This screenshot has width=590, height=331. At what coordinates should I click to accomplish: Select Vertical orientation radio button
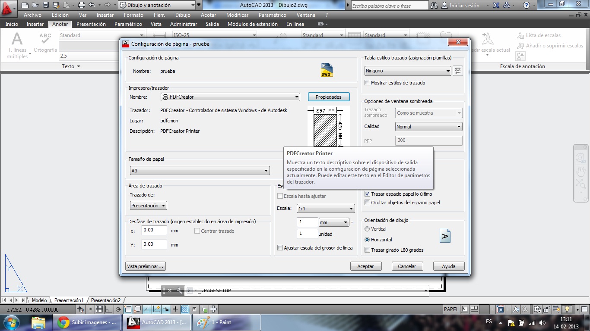(x=368, y=229)
